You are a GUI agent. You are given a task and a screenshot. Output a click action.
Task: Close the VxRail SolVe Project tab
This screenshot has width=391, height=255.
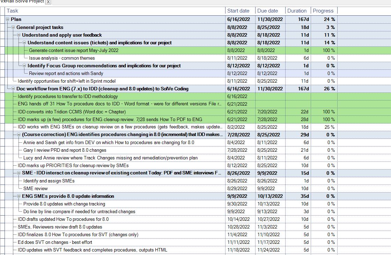pyautogui.click(x=48, y=2)
